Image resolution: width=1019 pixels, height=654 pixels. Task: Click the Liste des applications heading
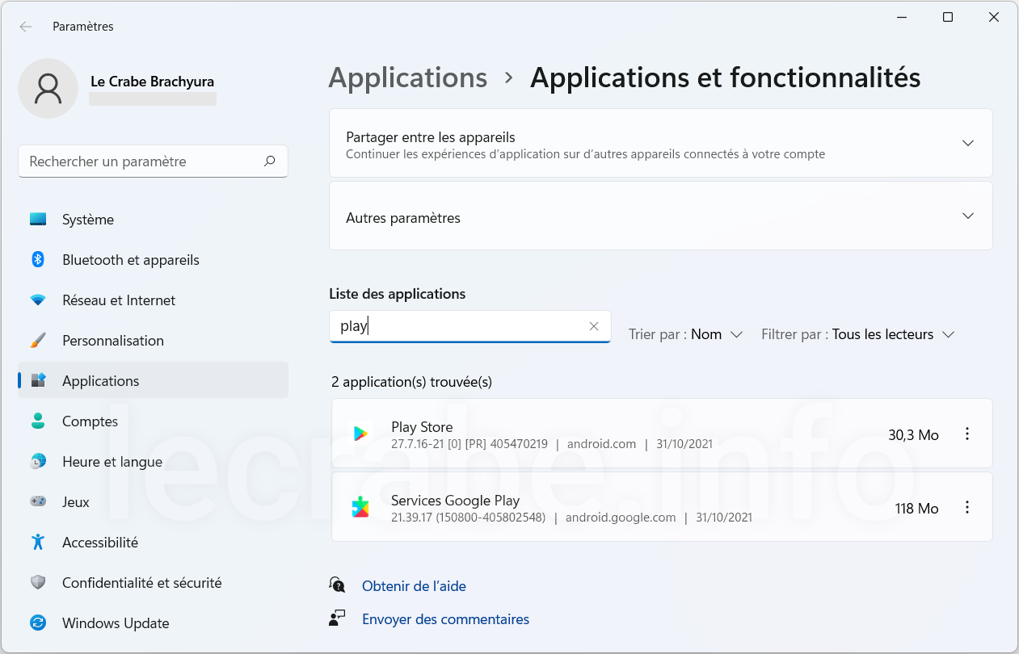pos(398,294)
